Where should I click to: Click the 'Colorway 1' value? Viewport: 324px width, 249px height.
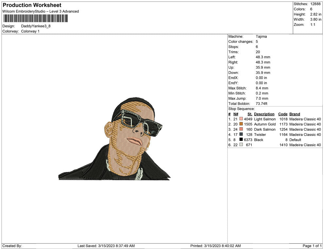pos(30,31)
